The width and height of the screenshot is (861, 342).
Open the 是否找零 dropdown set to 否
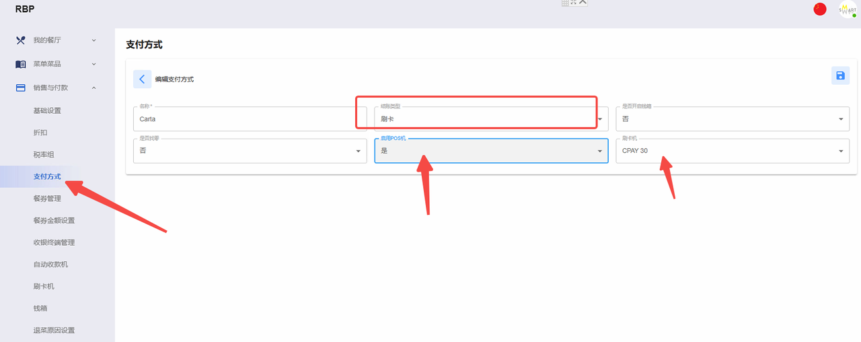250,151
